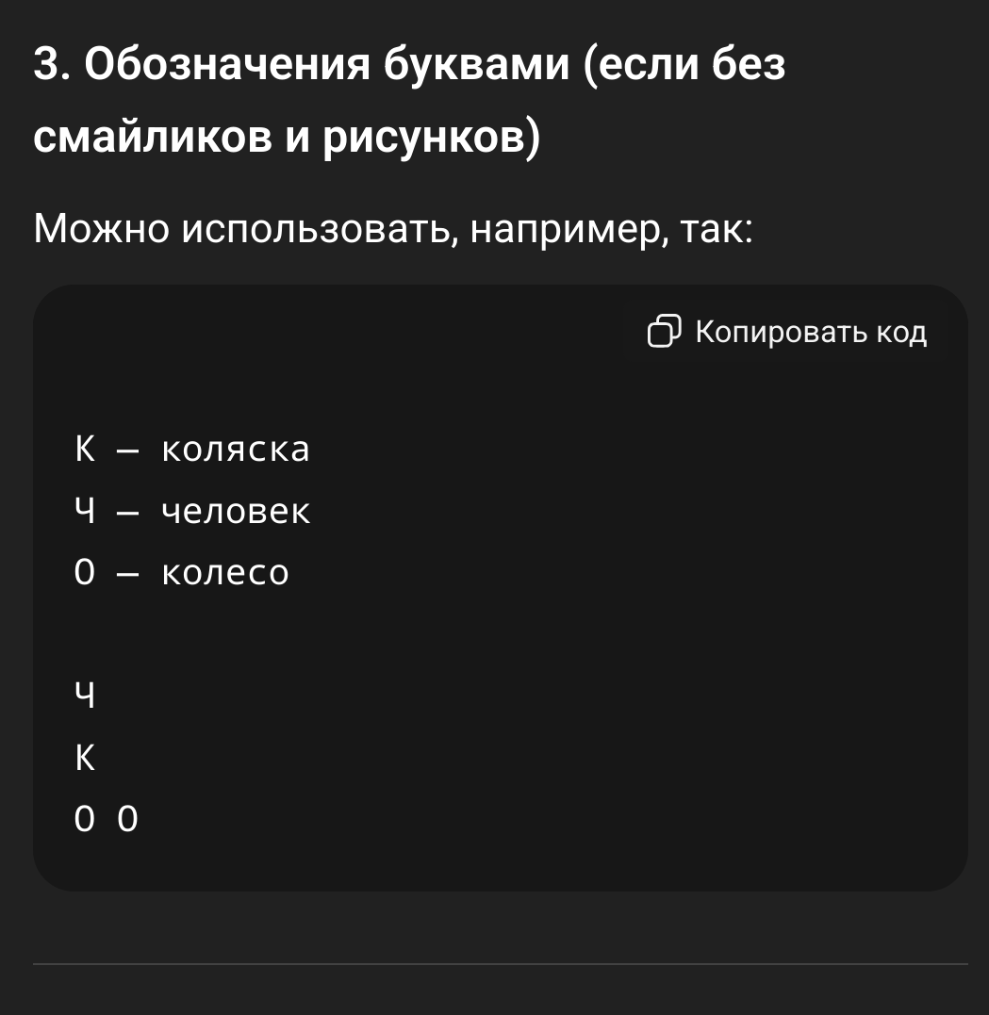Click the second "О" wheel in the bottom row
Image resolution: width=989 pixels, height=1015 pixels.
pyautogui.click(x=127, y=819)
